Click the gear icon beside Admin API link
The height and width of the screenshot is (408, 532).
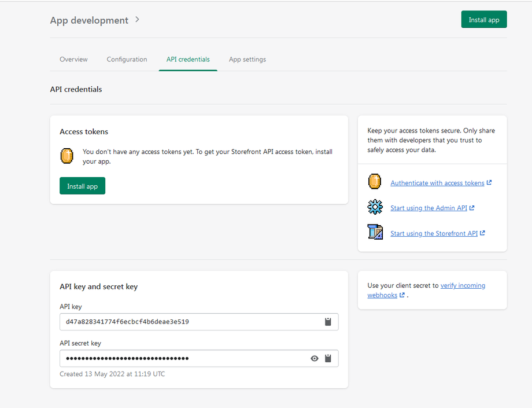coord(375,207)
